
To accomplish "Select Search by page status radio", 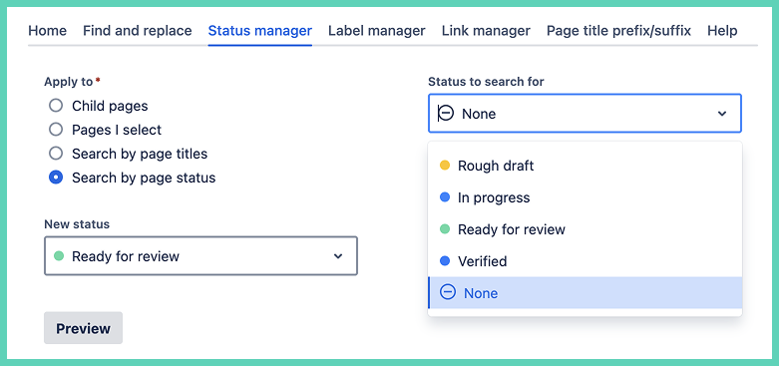I will click(56, 178).
